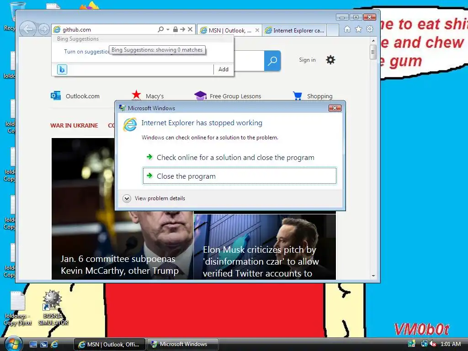Select loldongs - Copy (5).txt desktop file
The image size is (468, 351).
(18, 308)
